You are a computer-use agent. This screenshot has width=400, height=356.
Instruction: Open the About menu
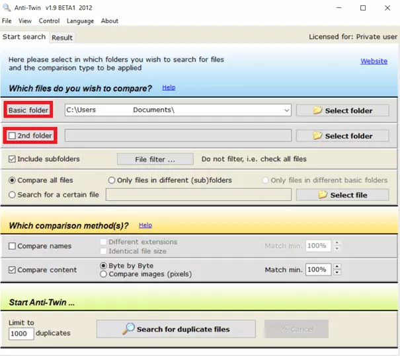click(x=110, y=21)
